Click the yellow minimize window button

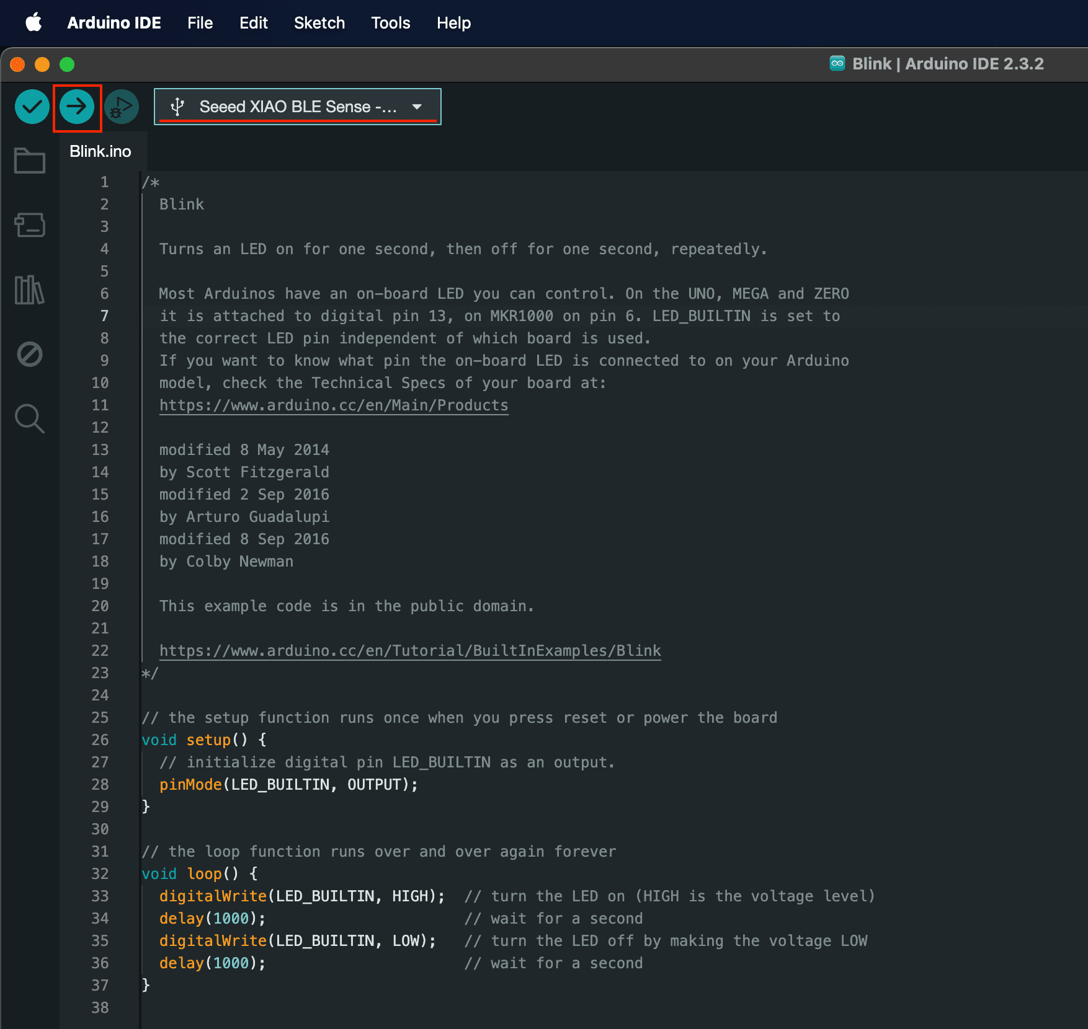42,64
